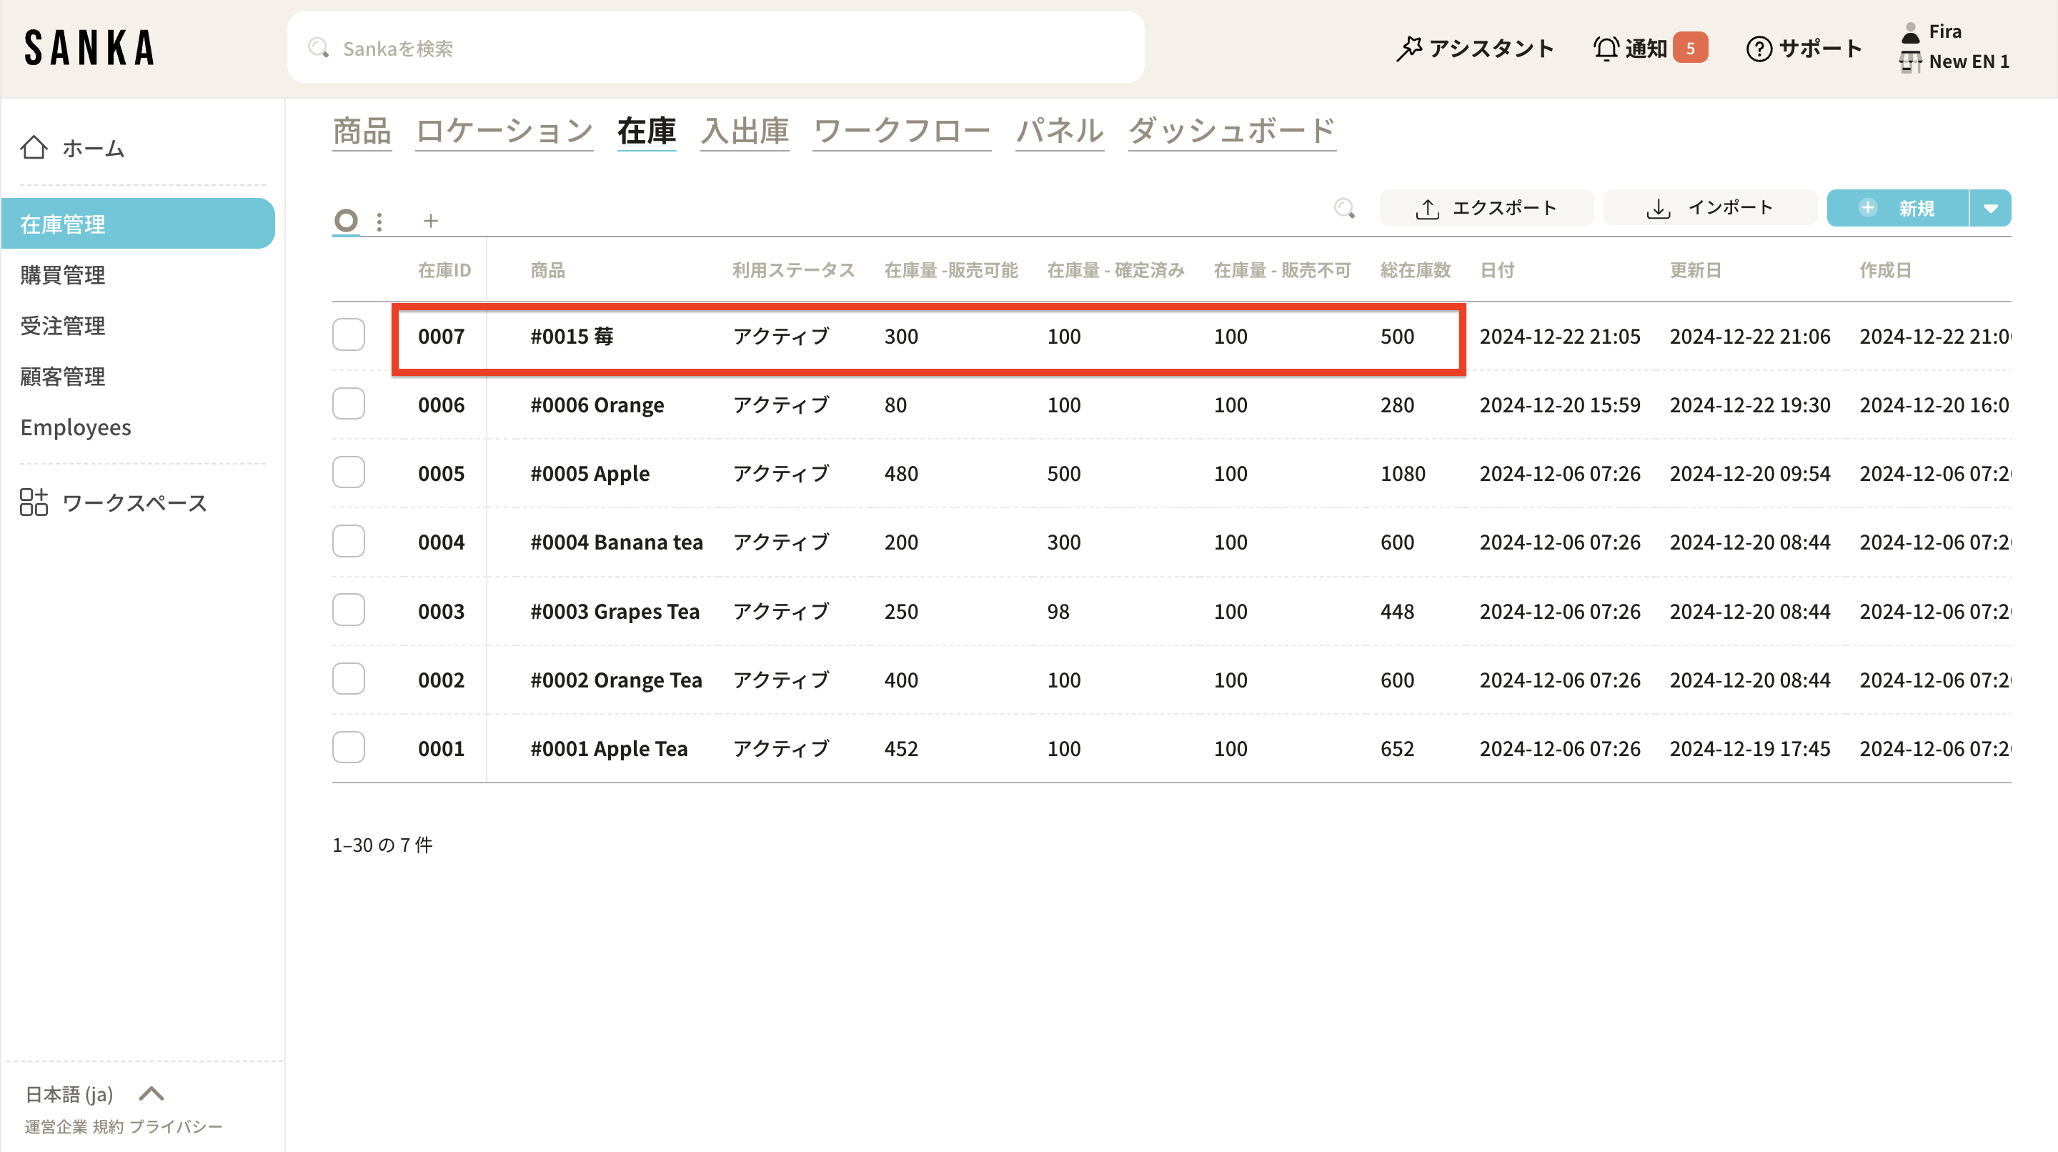Tick the checkbox for #0001 Apple Tea
The image size is (2058, 1152).
click(x=348, y=748)
